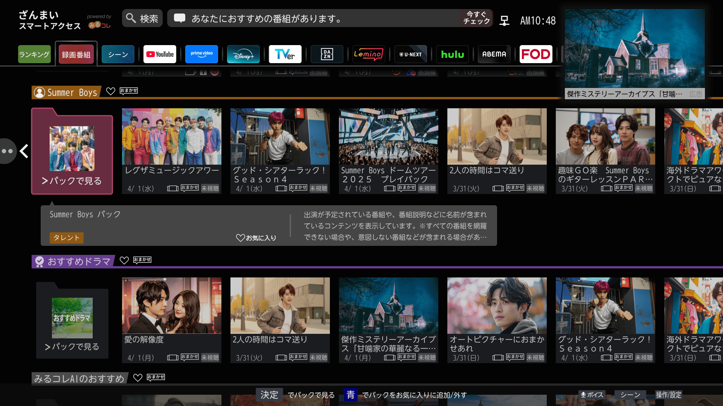Toggle favorite heart beside Summer Boys header

111,91
